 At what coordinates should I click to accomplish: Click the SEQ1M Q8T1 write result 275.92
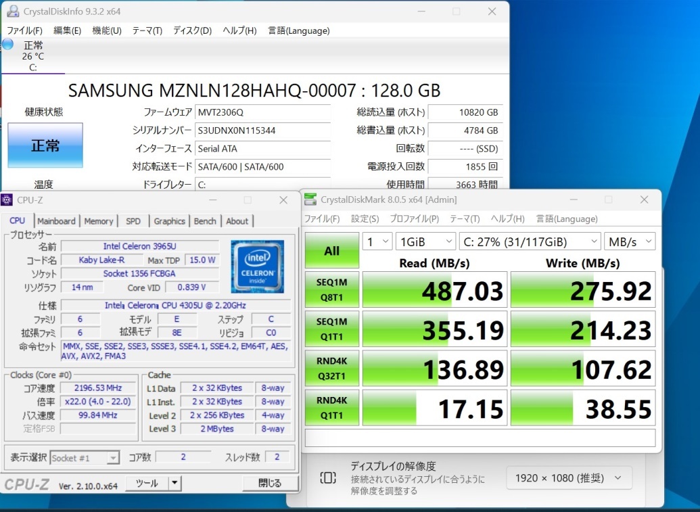pos(582,289)
